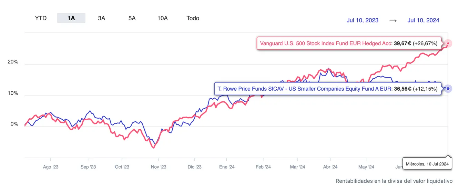Click the Nov '23 x-axis label
459x190 pixels.
pos(159,167)
